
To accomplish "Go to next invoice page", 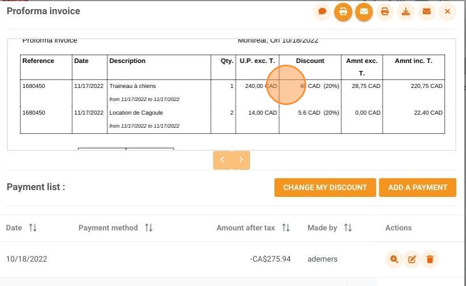I will pyautogui.click(x=241, y=160).
